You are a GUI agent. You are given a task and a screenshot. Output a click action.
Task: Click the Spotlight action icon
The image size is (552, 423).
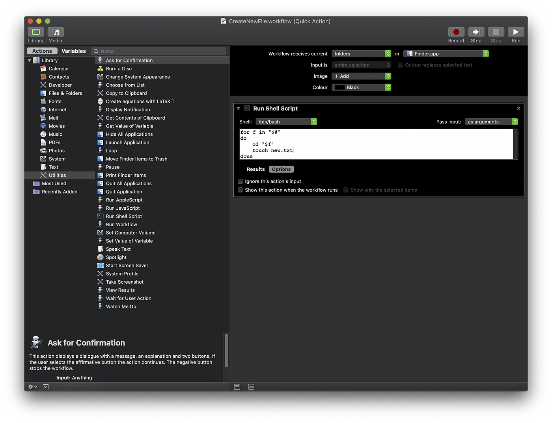click(101, 257)
